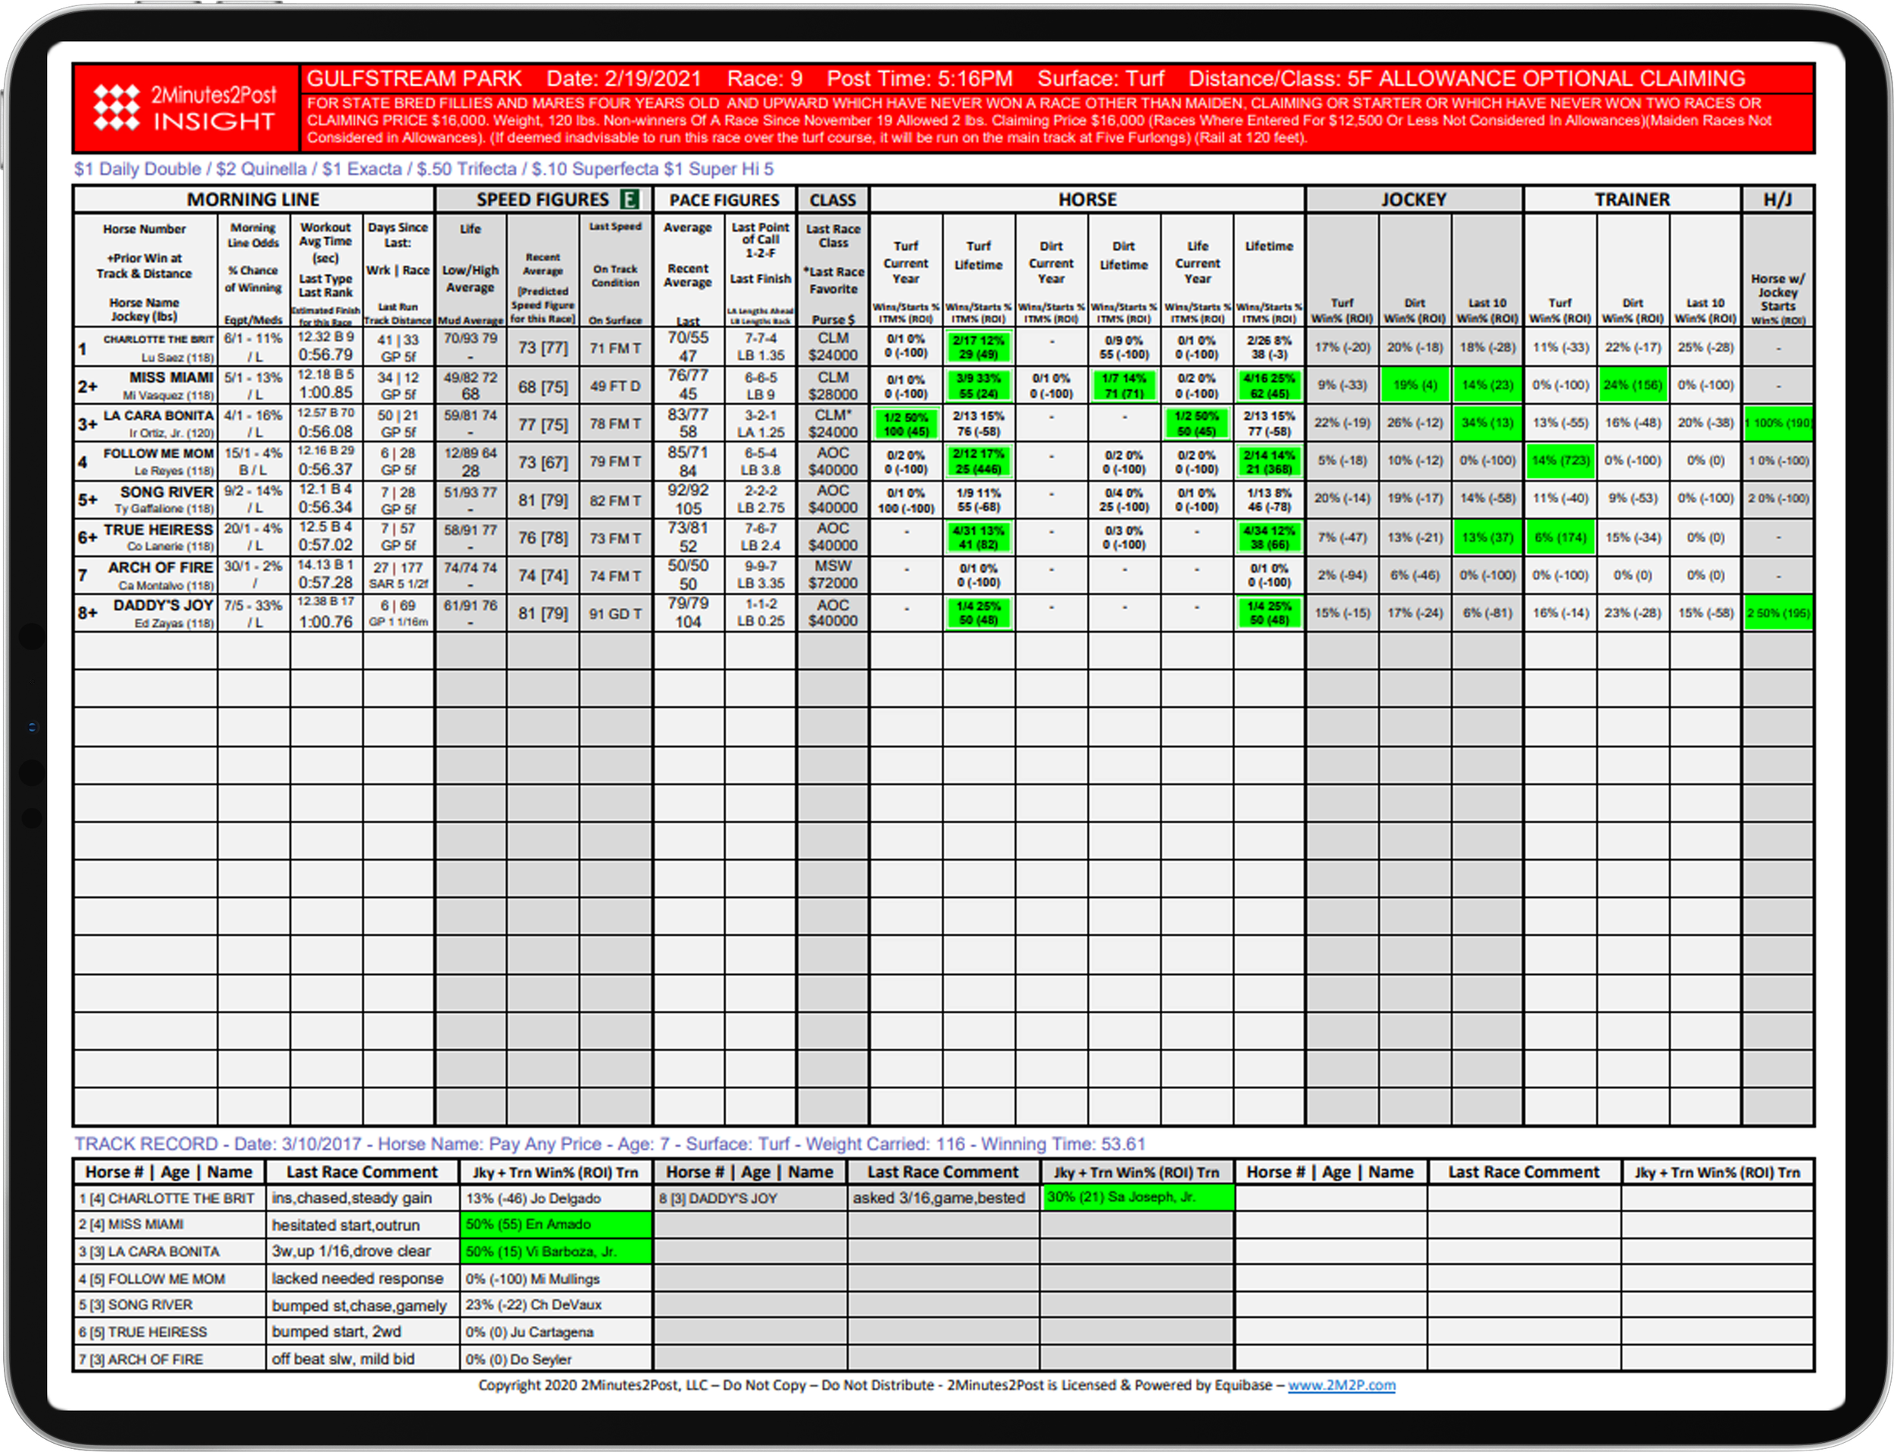The height and width of the screenshot is (1452, 1894).
Task: Click the green E icon beside Speed Figures
Action: [630, 201]
